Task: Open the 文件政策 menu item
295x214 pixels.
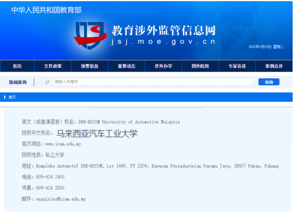Action: [53, 66]
